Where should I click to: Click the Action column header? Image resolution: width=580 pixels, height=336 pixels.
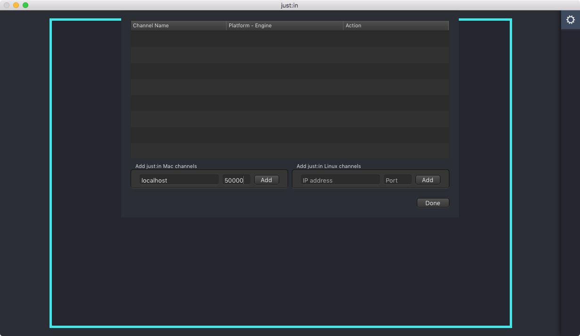396,25
